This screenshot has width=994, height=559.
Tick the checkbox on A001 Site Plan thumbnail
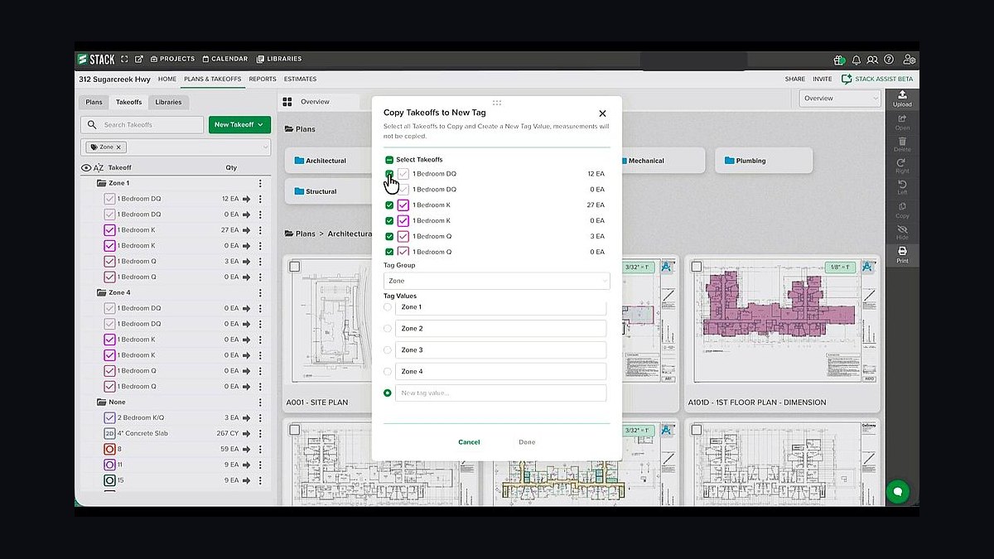click(294, 267)
